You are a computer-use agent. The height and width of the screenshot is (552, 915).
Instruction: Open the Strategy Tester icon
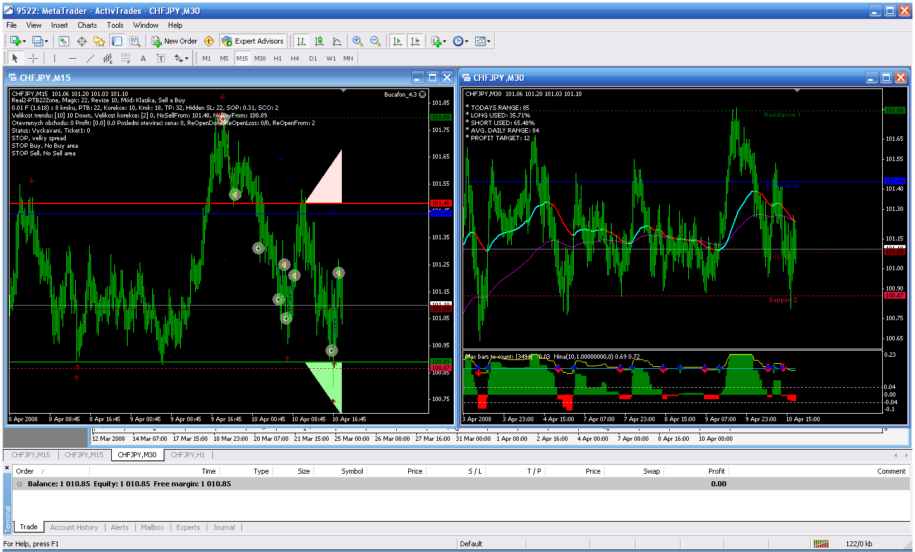[135, 41]
